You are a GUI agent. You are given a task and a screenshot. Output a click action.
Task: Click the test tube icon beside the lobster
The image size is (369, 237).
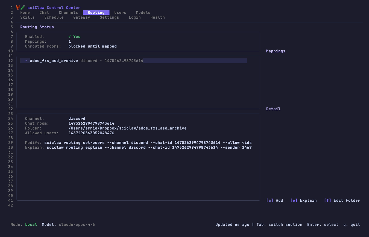[23, 7]
